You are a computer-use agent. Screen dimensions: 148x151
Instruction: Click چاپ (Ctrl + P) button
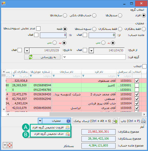[x=133, y=121]
